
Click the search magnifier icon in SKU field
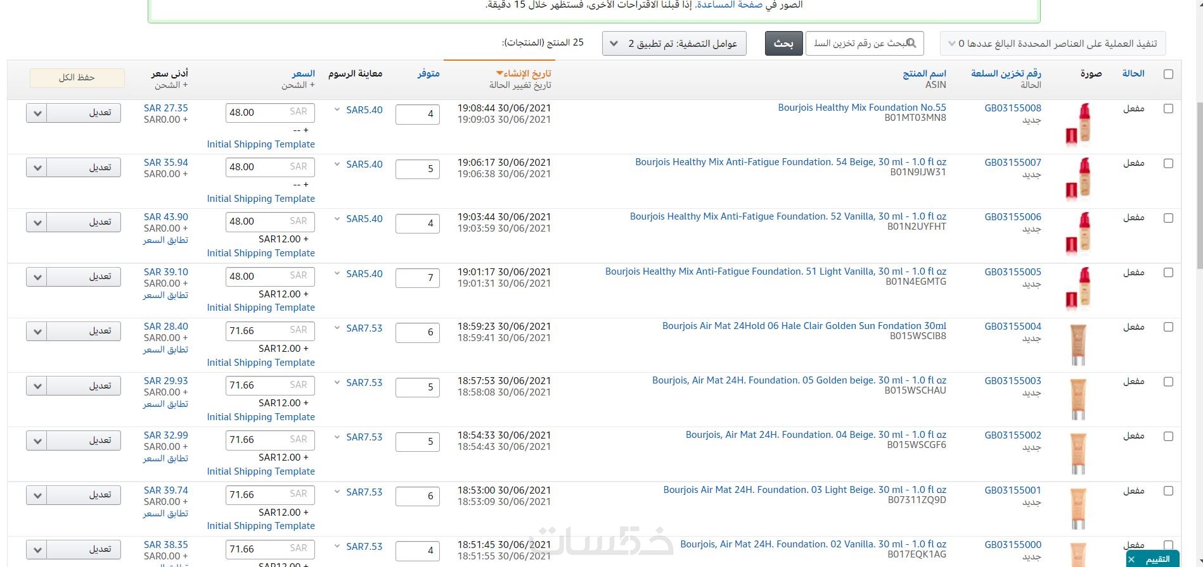point(911,43)
